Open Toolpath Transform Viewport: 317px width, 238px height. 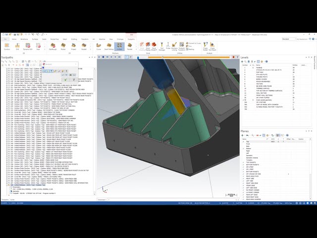pyautogui.click(x=182, y=46)
